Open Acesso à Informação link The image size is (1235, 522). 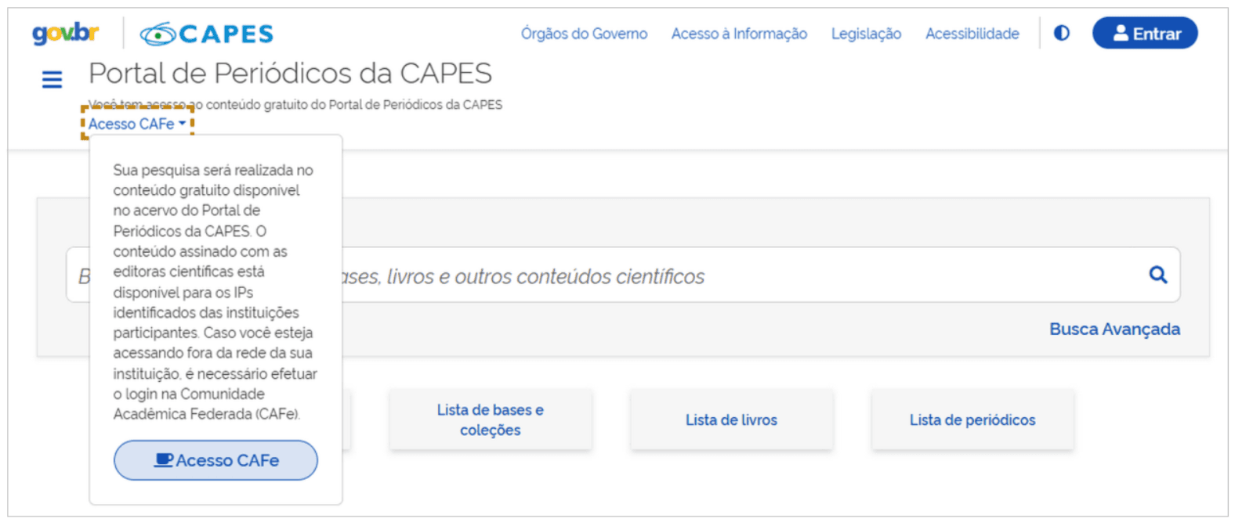(x=739, y=34)
